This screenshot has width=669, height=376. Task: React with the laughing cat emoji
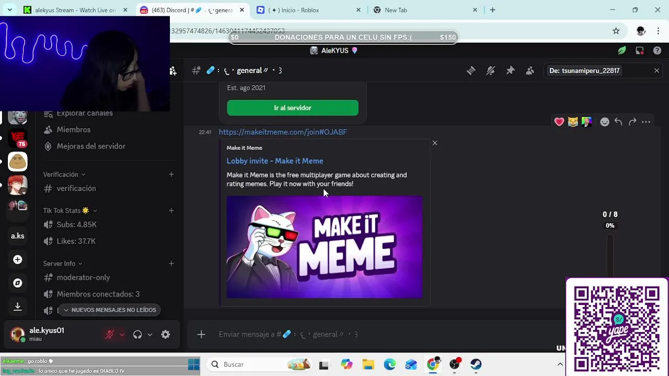pyautogui.click(x=573, y=122)
